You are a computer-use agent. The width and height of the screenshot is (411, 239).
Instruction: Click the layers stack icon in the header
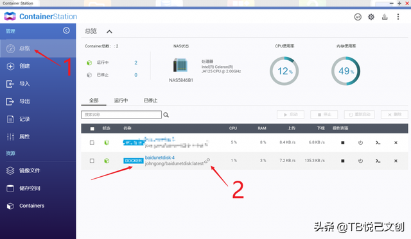pyautogui.click(x=385, y=17)
